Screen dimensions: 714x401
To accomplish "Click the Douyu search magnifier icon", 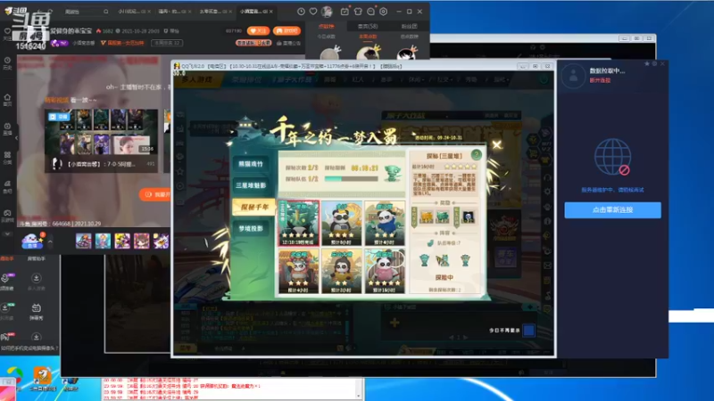I will point(105,12).
